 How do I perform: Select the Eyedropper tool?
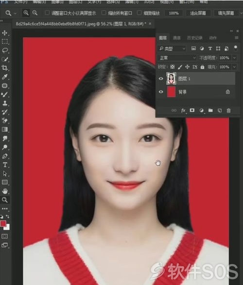click(5, 77)
